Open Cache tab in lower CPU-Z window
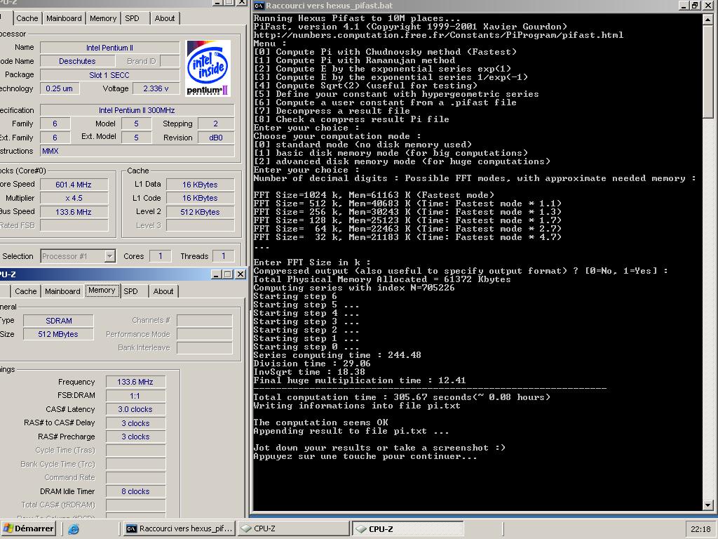 (26, 291)
